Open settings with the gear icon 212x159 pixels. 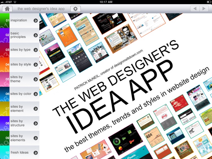tap(75, 9)
